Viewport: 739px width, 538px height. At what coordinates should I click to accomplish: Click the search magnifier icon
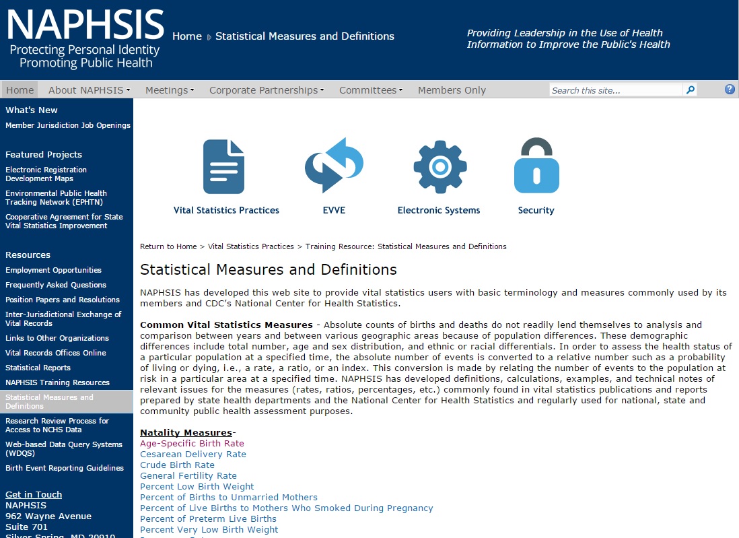[690, 90]
